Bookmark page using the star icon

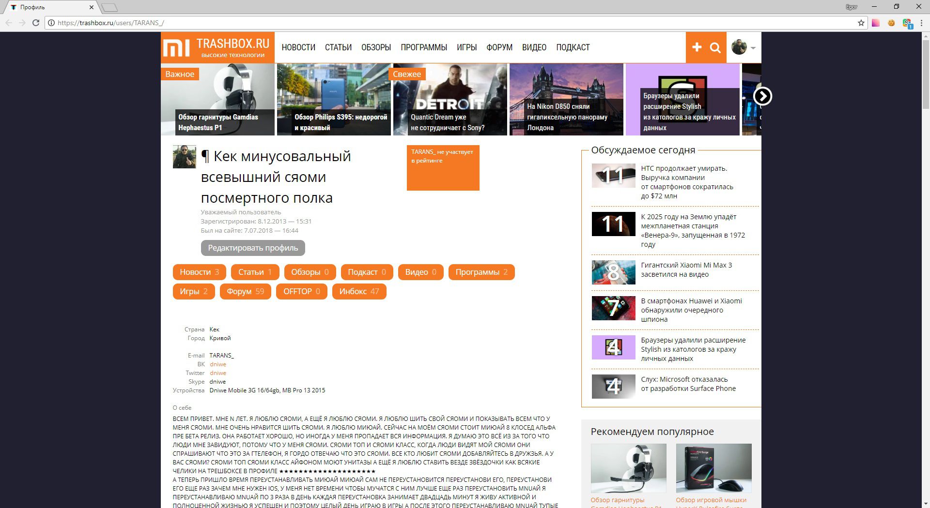tap(861, 23)
